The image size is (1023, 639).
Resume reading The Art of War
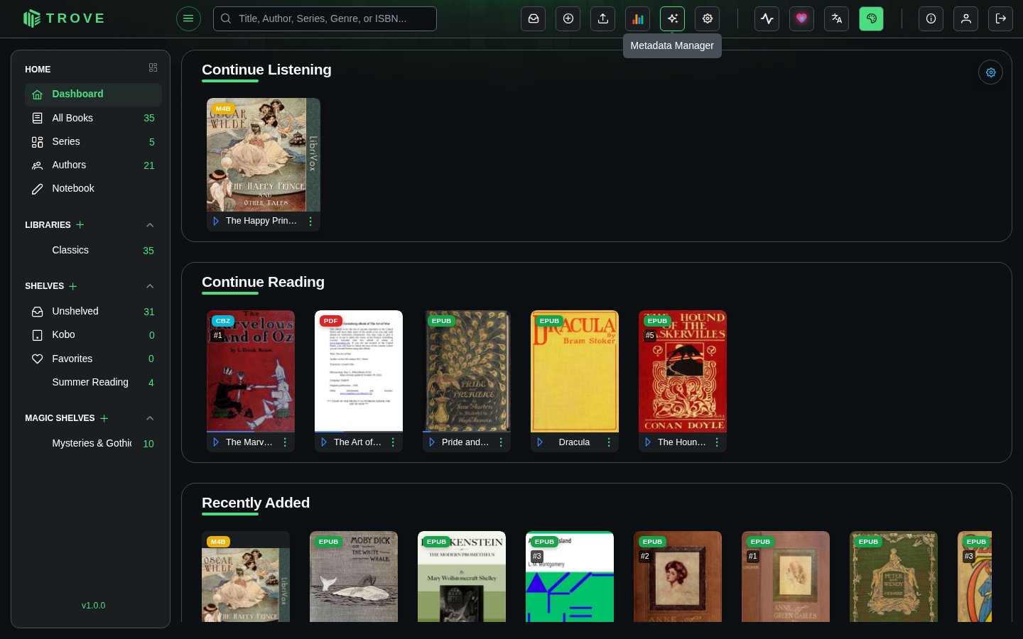click(x=324, y=442)
